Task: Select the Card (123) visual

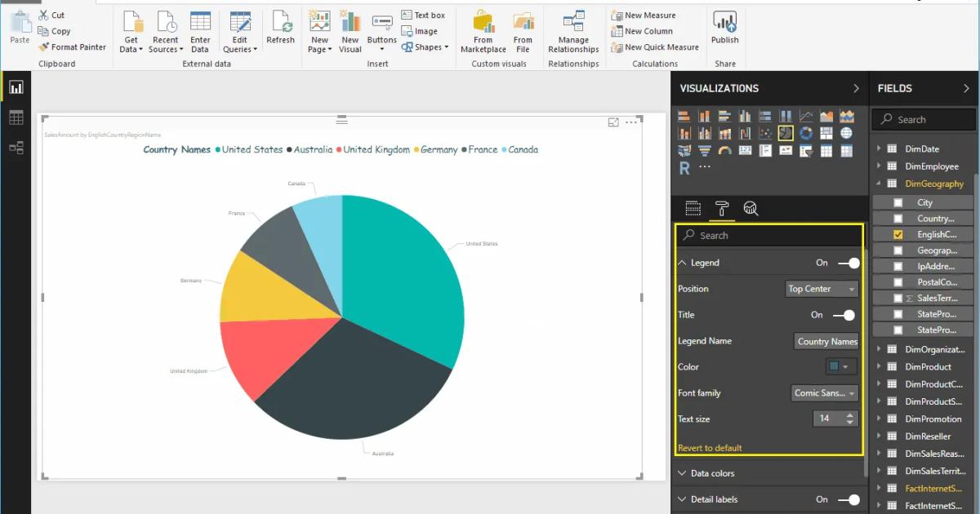Action: click(743, 149)
